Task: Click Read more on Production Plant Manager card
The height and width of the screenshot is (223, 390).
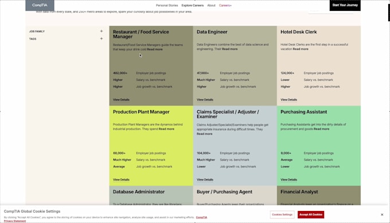Action: (166, 129)
